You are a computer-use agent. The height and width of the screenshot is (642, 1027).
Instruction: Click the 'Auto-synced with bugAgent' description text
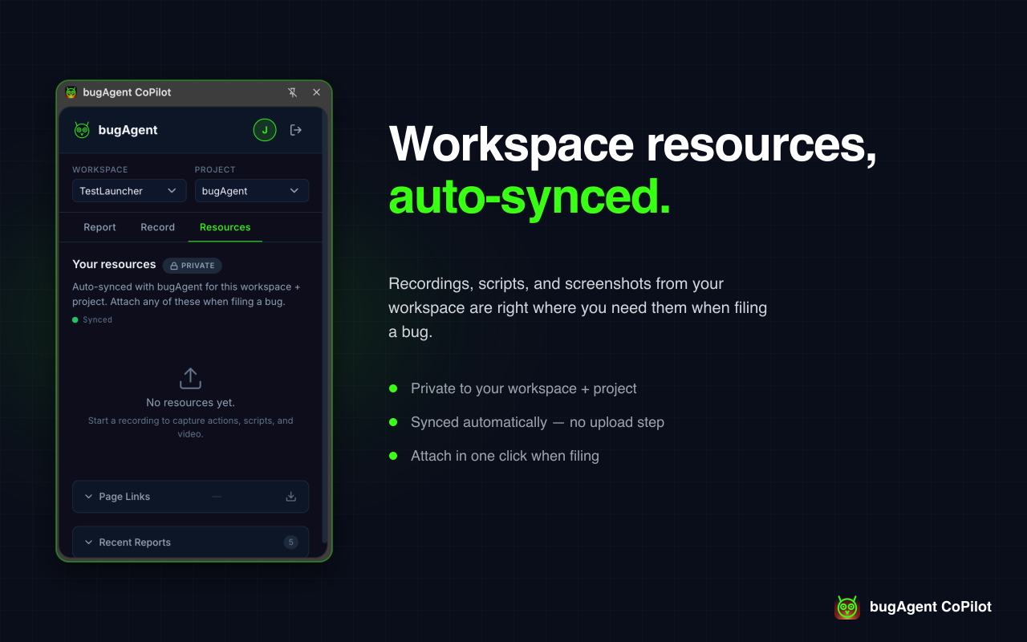point(186,295)
